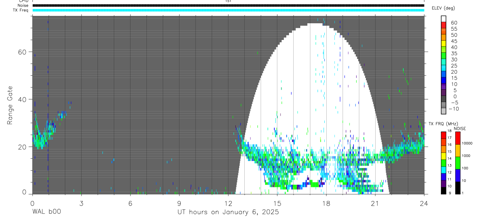Select the red segment of TX FRQ color bar
This screenshot has width=477, height=220.
pyautogui.click(x=444, y=135)
